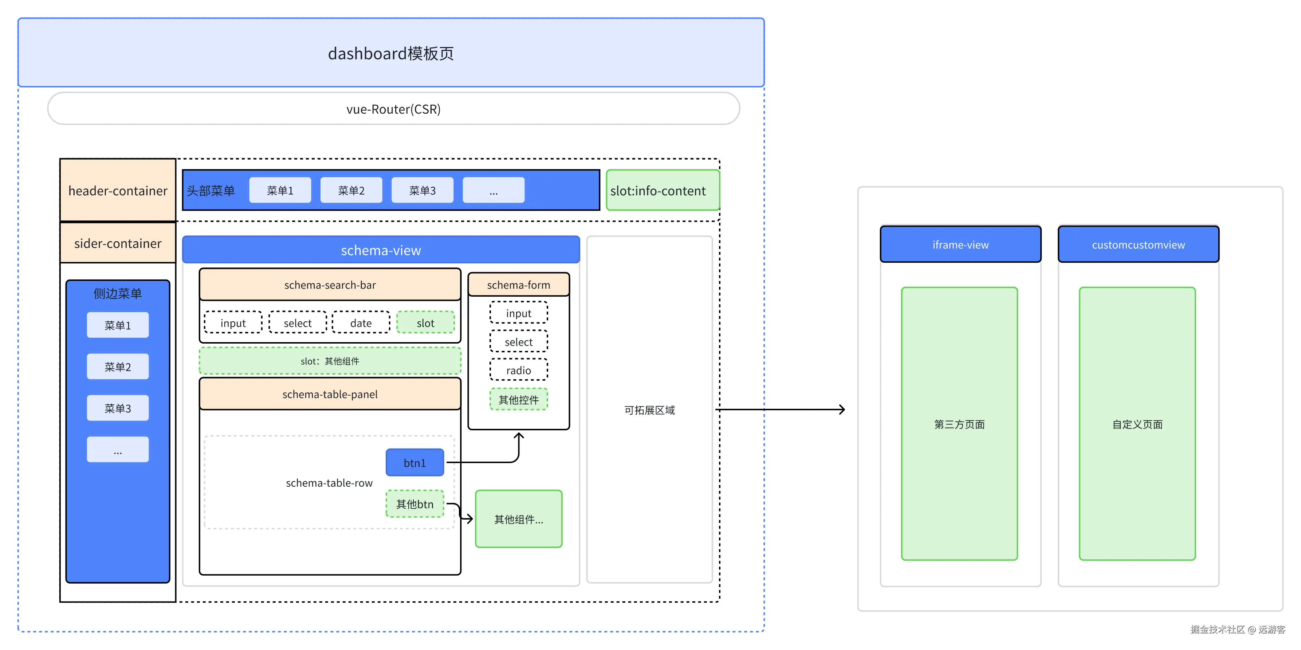Select 菜单1 in the side menu

pos(118,325)
